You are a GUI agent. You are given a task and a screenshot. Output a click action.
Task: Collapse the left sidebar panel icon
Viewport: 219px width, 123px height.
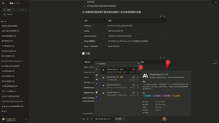click(3, 3)
